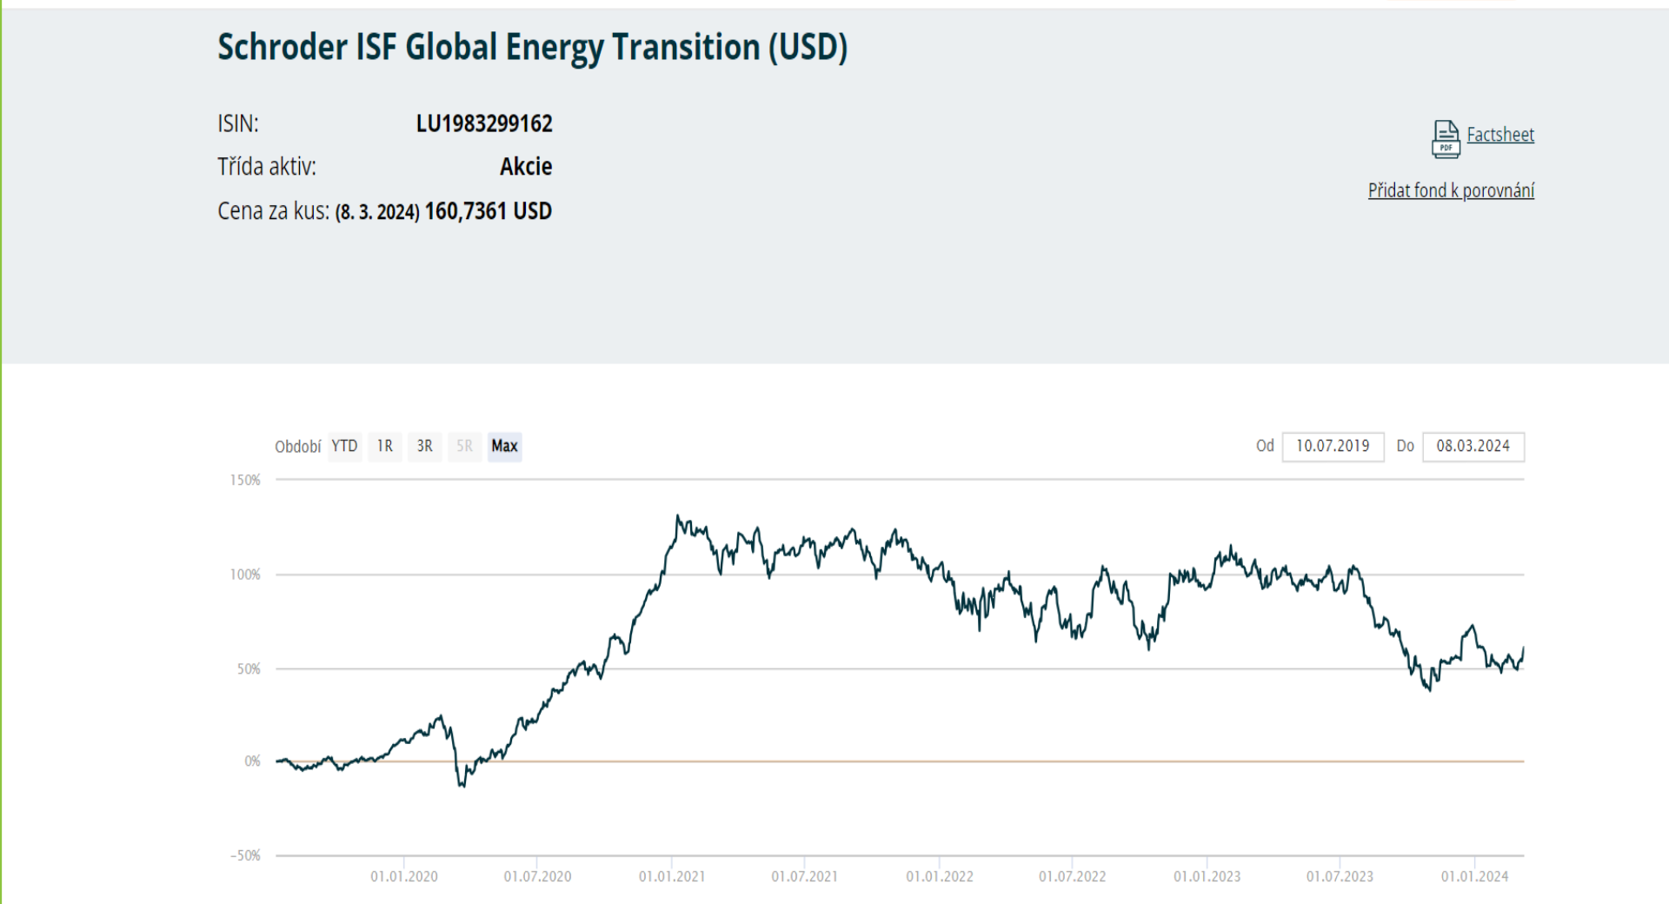Click the 01.07.2020 axis label
The image size is (1669, 904).
pyautogui.click(x=537, y=876)
